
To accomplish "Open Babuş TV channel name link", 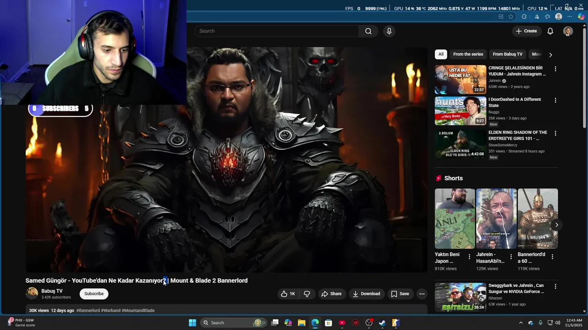I will [x=52, y=291].
